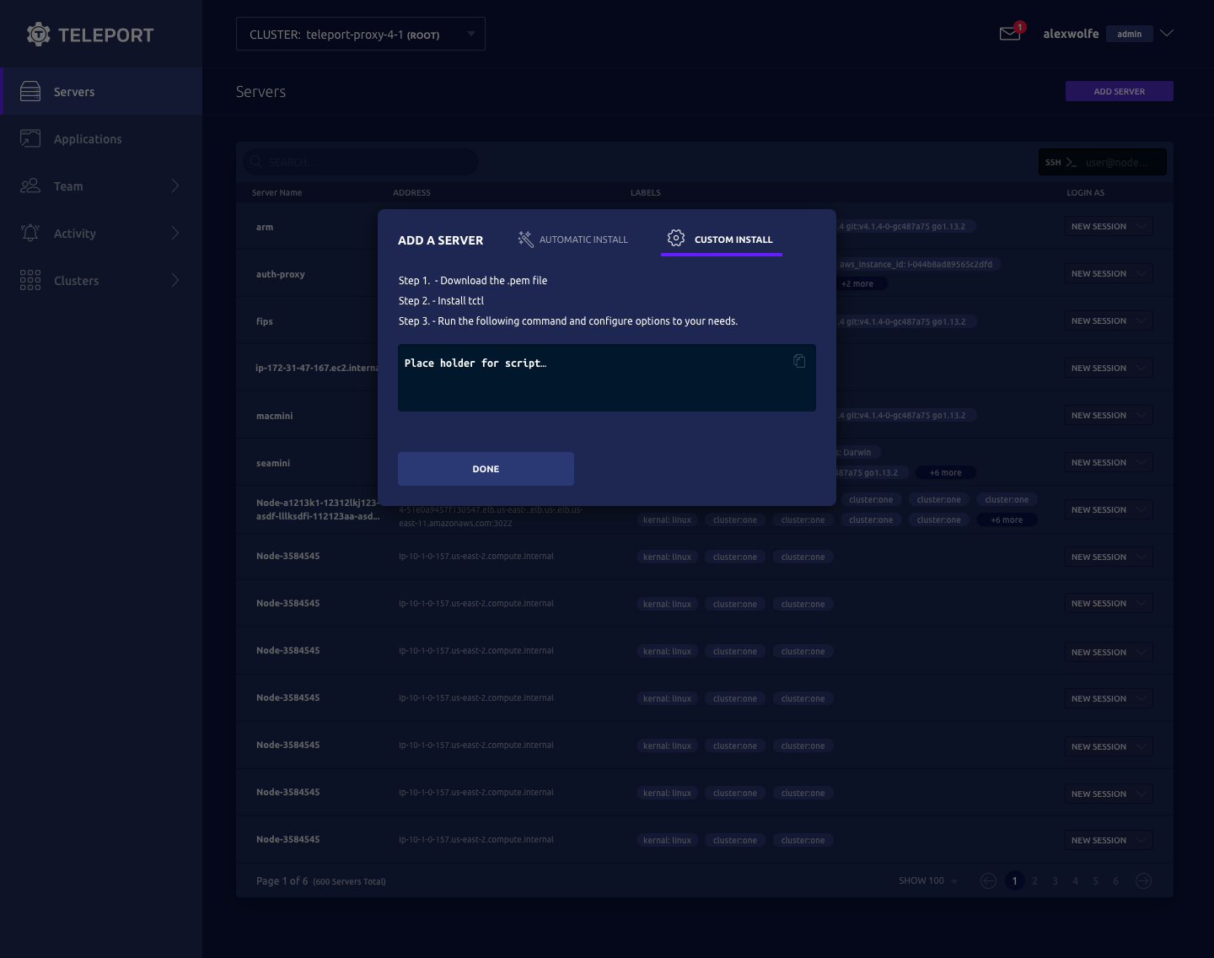Switch to Automatic Install tab
Image resolution: width=1214 pixels, height=958 pixels.
[x=573, y=239]
